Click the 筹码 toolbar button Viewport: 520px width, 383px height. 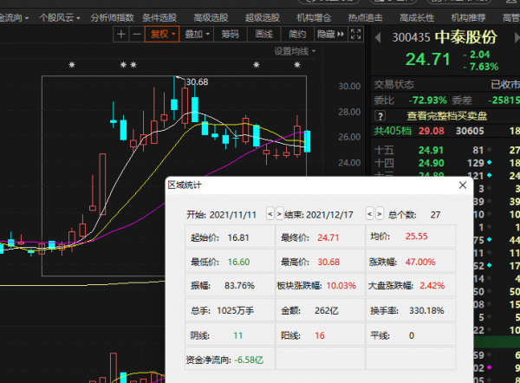(x=231, y=34)
